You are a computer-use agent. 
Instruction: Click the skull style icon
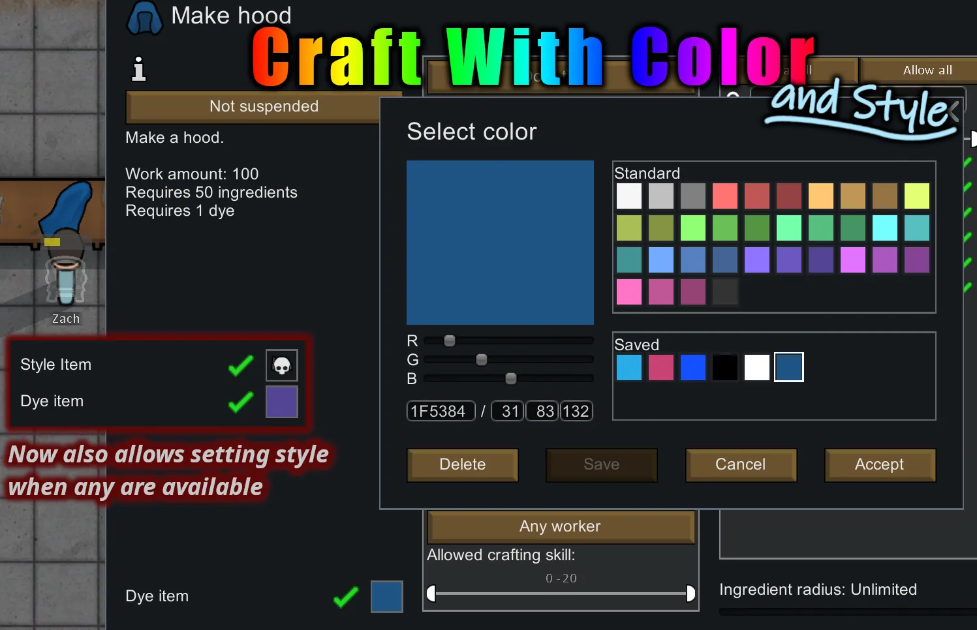coord(282,365)
